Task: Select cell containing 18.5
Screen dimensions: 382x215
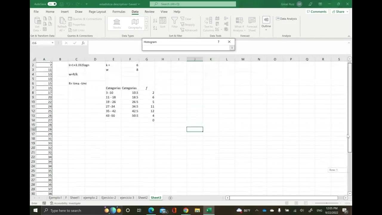Action: pyautogui.click(x=130, y=97)
